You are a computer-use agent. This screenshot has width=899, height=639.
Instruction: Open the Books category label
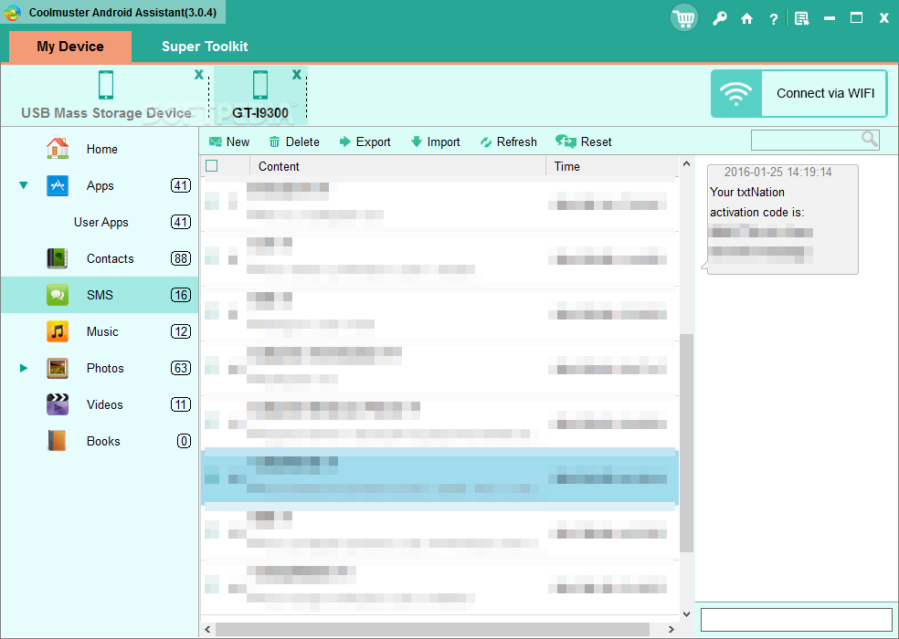point(103,441)
